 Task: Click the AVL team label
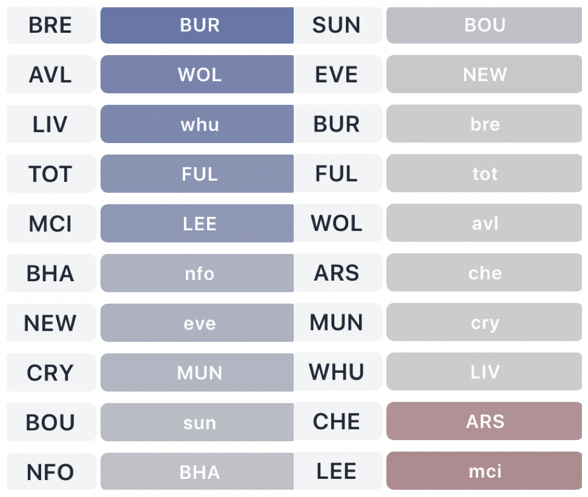coord(50,75)
